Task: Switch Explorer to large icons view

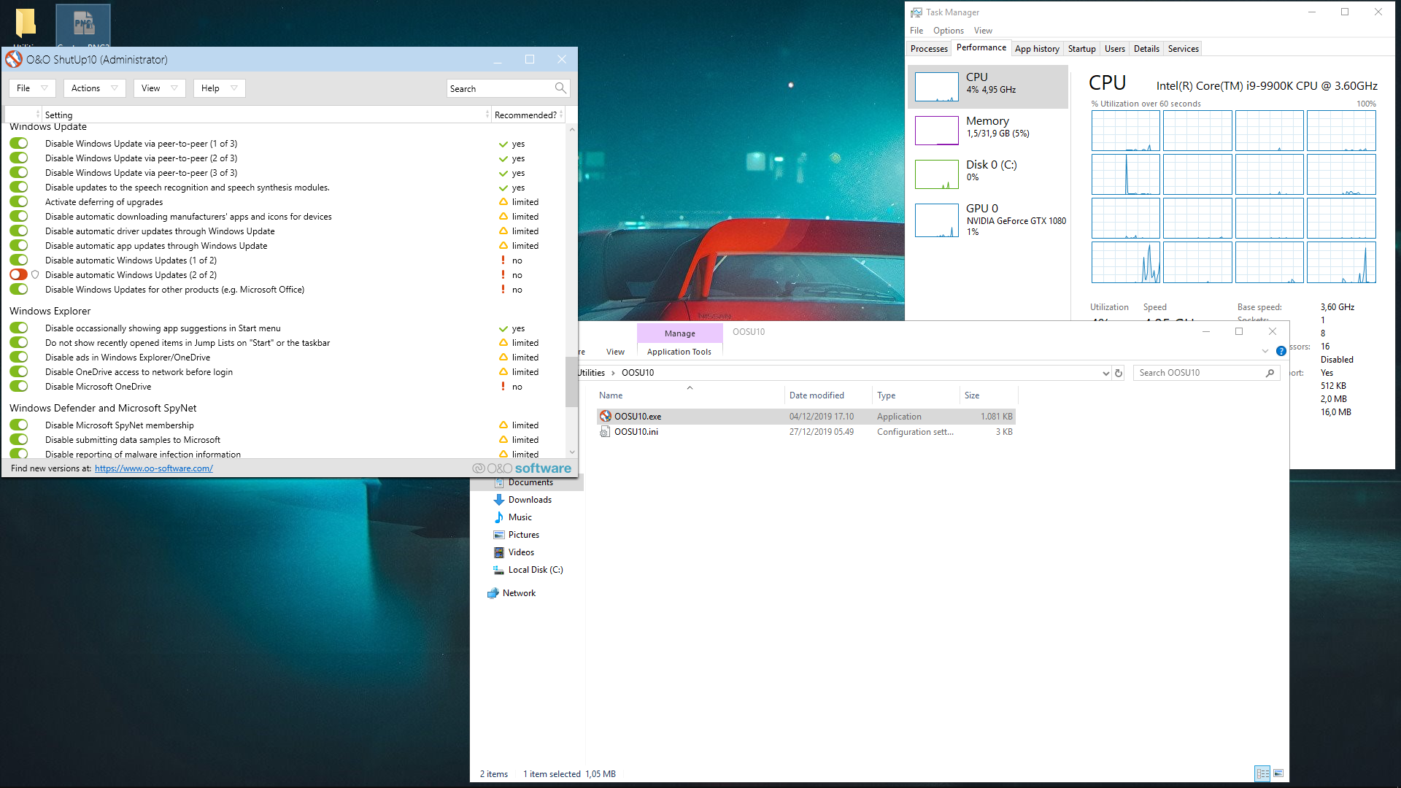Action: 1278,773
